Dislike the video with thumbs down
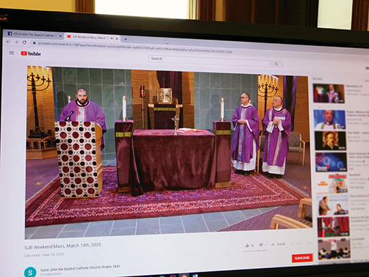Screen dimensions: 369x277 tap(263, 245)
